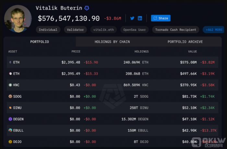Click the first ETH token icon
The height and width of the screenshot is (149, 227).
coord(10,62)
